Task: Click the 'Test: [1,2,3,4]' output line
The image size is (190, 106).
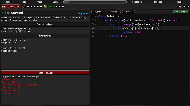Action: [11, 87]
